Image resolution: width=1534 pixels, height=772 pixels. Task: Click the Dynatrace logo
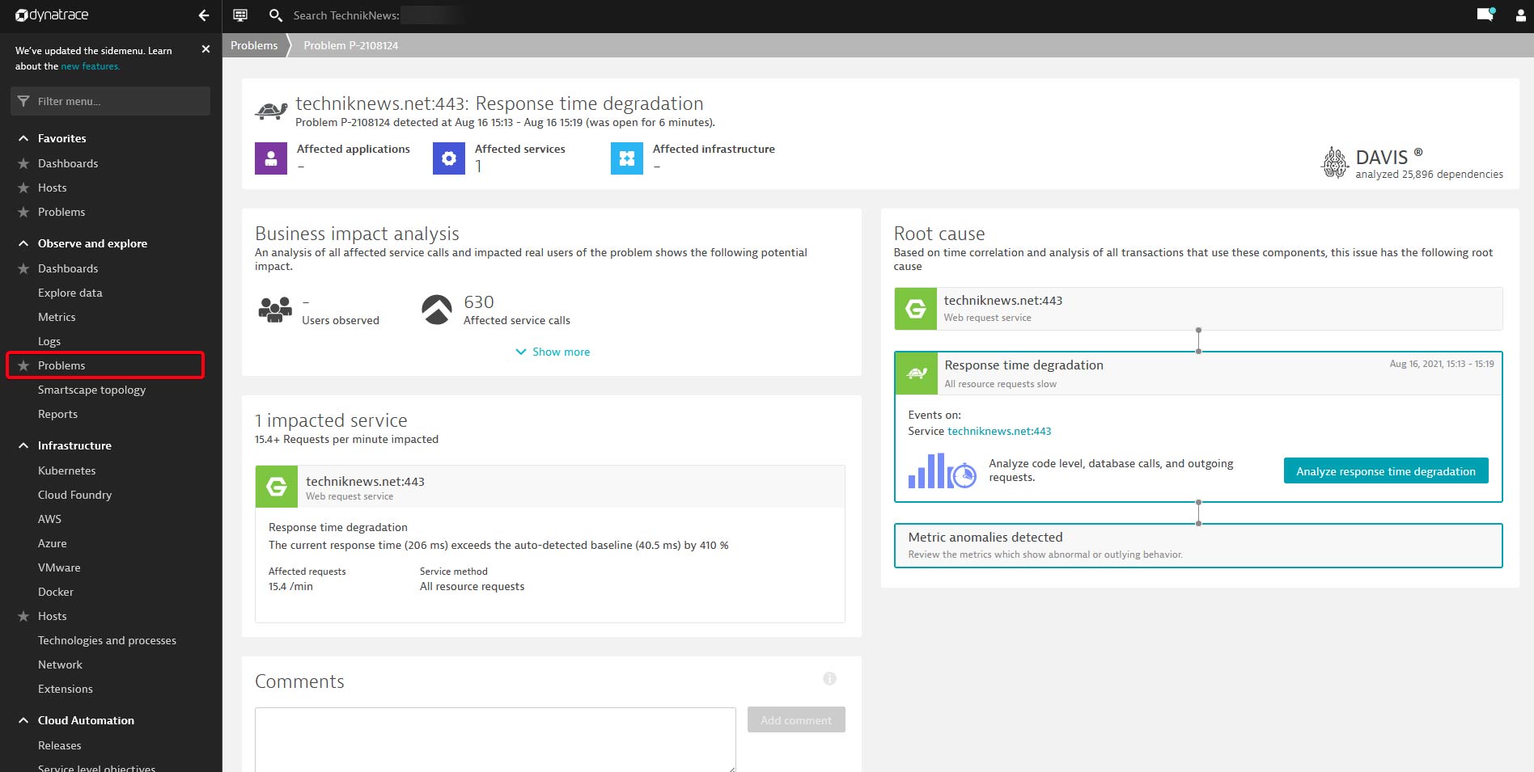coord(52,15)
